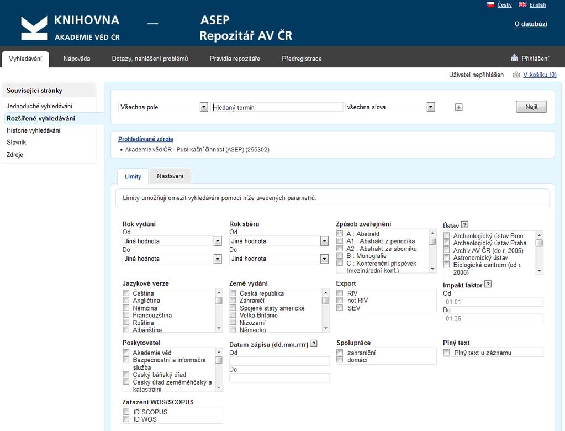Viewport: 565px width, 431px height.
Task: Click the KNIHOVNA AV ČR logo
Action: 70,28
